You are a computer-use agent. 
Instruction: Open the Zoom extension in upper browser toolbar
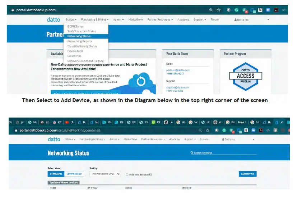tap(268, 10)
